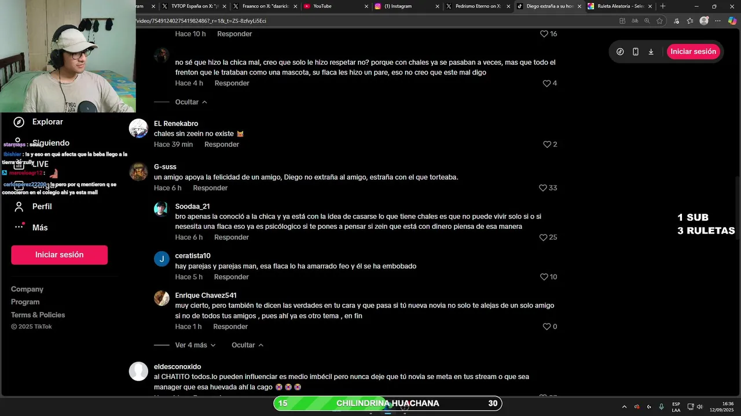The height and width of the screenshot is (416, 741).
Task: Show hidden tray icons chevron
Action: click(624, 407)
